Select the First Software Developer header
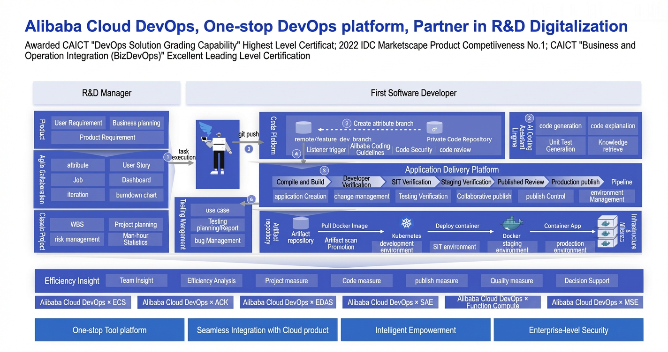Image resolution: width=668 pixels, height=352 pixels. pos(413,93)
